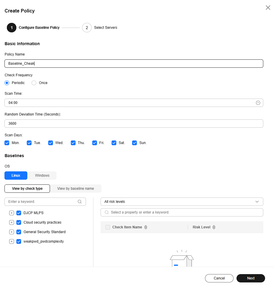Image resolution: width=274 pixels, height=286 pixels.
Task: Close the Create Policy dialog with X
Action: point(268,7)
